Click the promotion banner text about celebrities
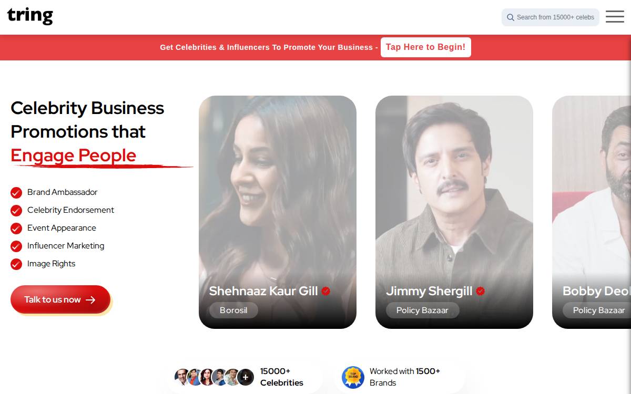631x394 pixels. (269, 47)
